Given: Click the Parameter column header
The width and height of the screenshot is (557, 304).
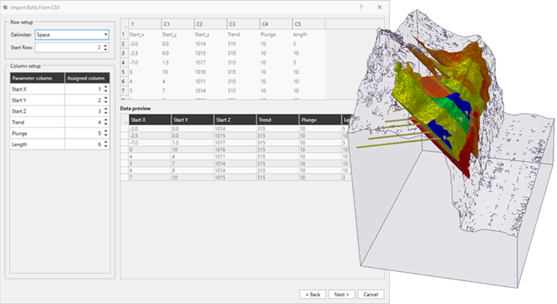Looking at the screenshot, I should point(37,78).
